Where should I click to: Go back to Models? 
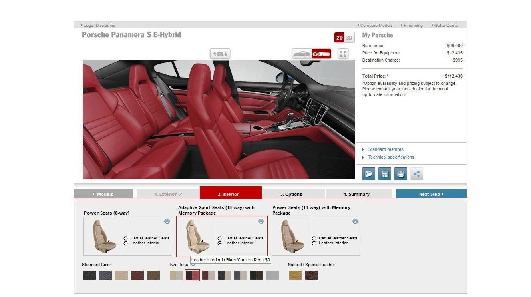pyautogui.click(x=103, y=194)
